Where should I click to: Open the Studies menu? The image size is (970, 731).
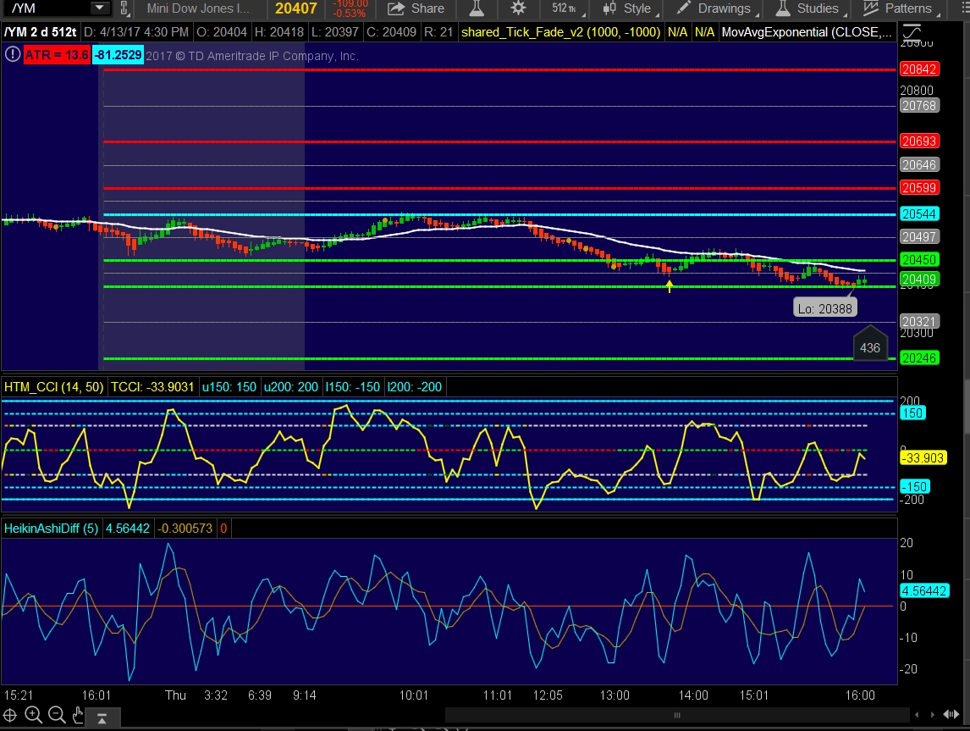(x=807, y=8)
